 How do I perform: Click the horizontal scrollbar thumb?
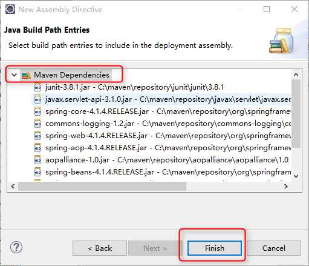[102, 186]
